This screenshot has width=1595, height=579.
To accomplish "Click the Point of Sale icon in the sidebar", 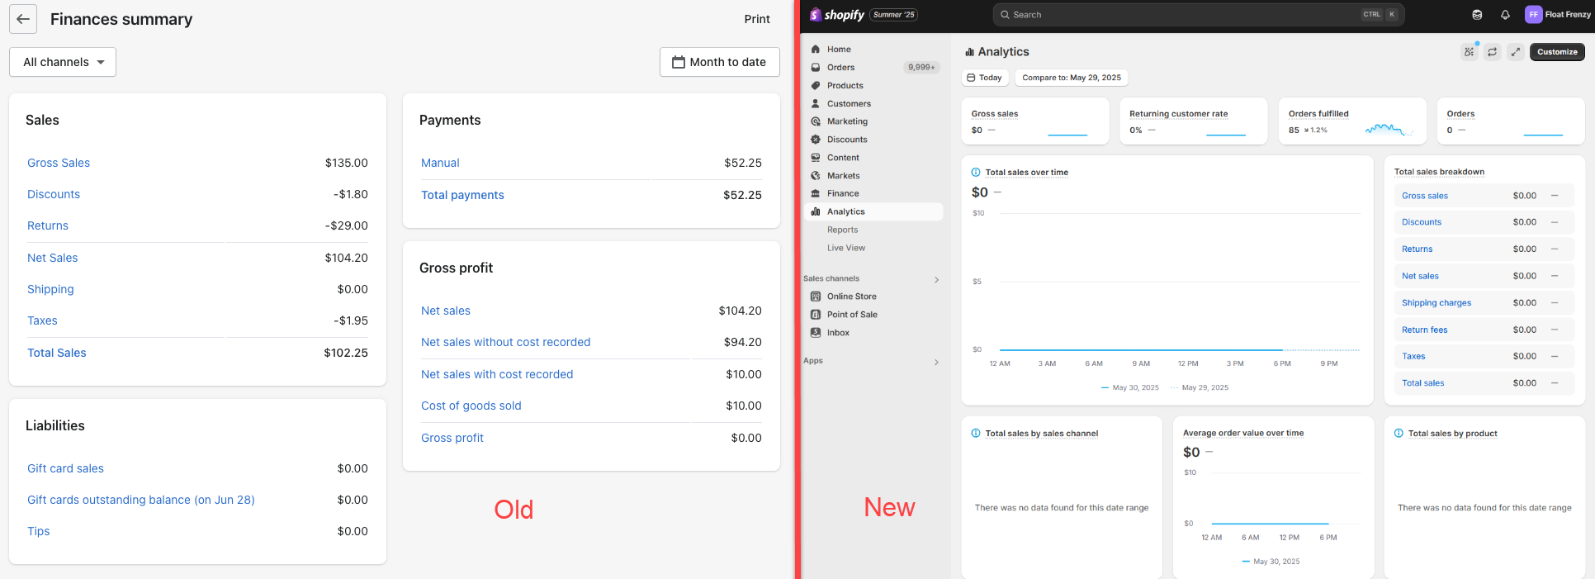I will tap(816, 315).
